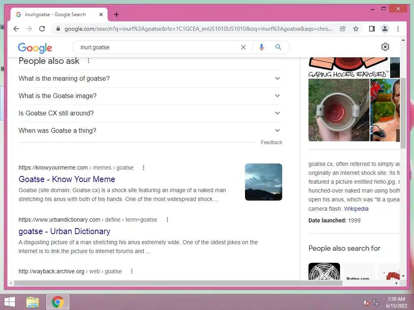Click the vertical page scrollbar thumb
Screen dimensions: 414x310
click(403, 113)
